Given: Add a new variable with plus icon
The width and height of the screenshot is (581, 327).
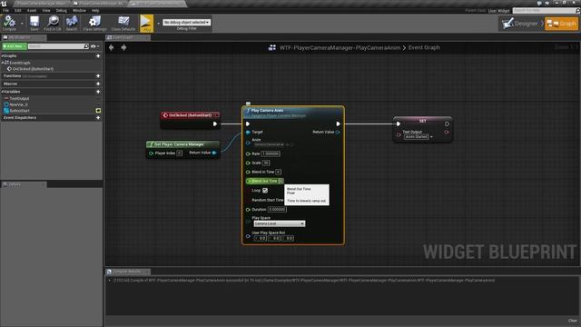Looking at the screenshot, I should point(98,92).
